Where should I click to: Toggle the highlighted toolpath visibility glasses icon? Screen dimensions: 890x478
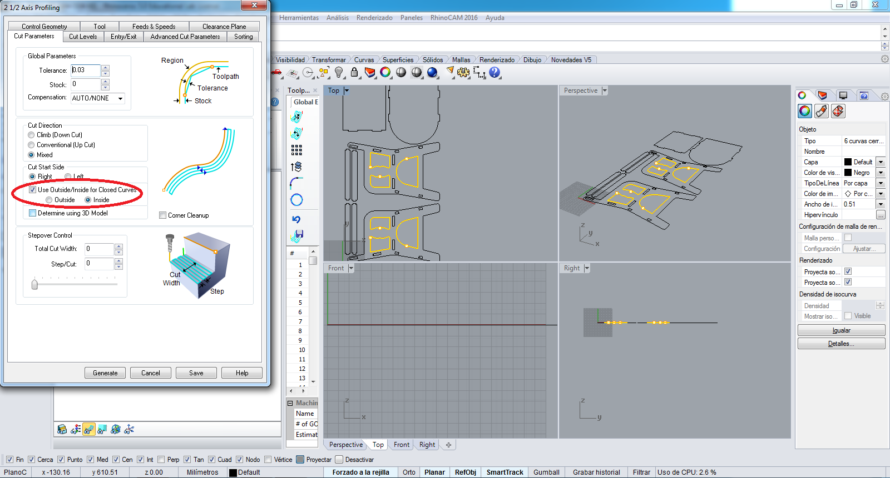point(88,429)
